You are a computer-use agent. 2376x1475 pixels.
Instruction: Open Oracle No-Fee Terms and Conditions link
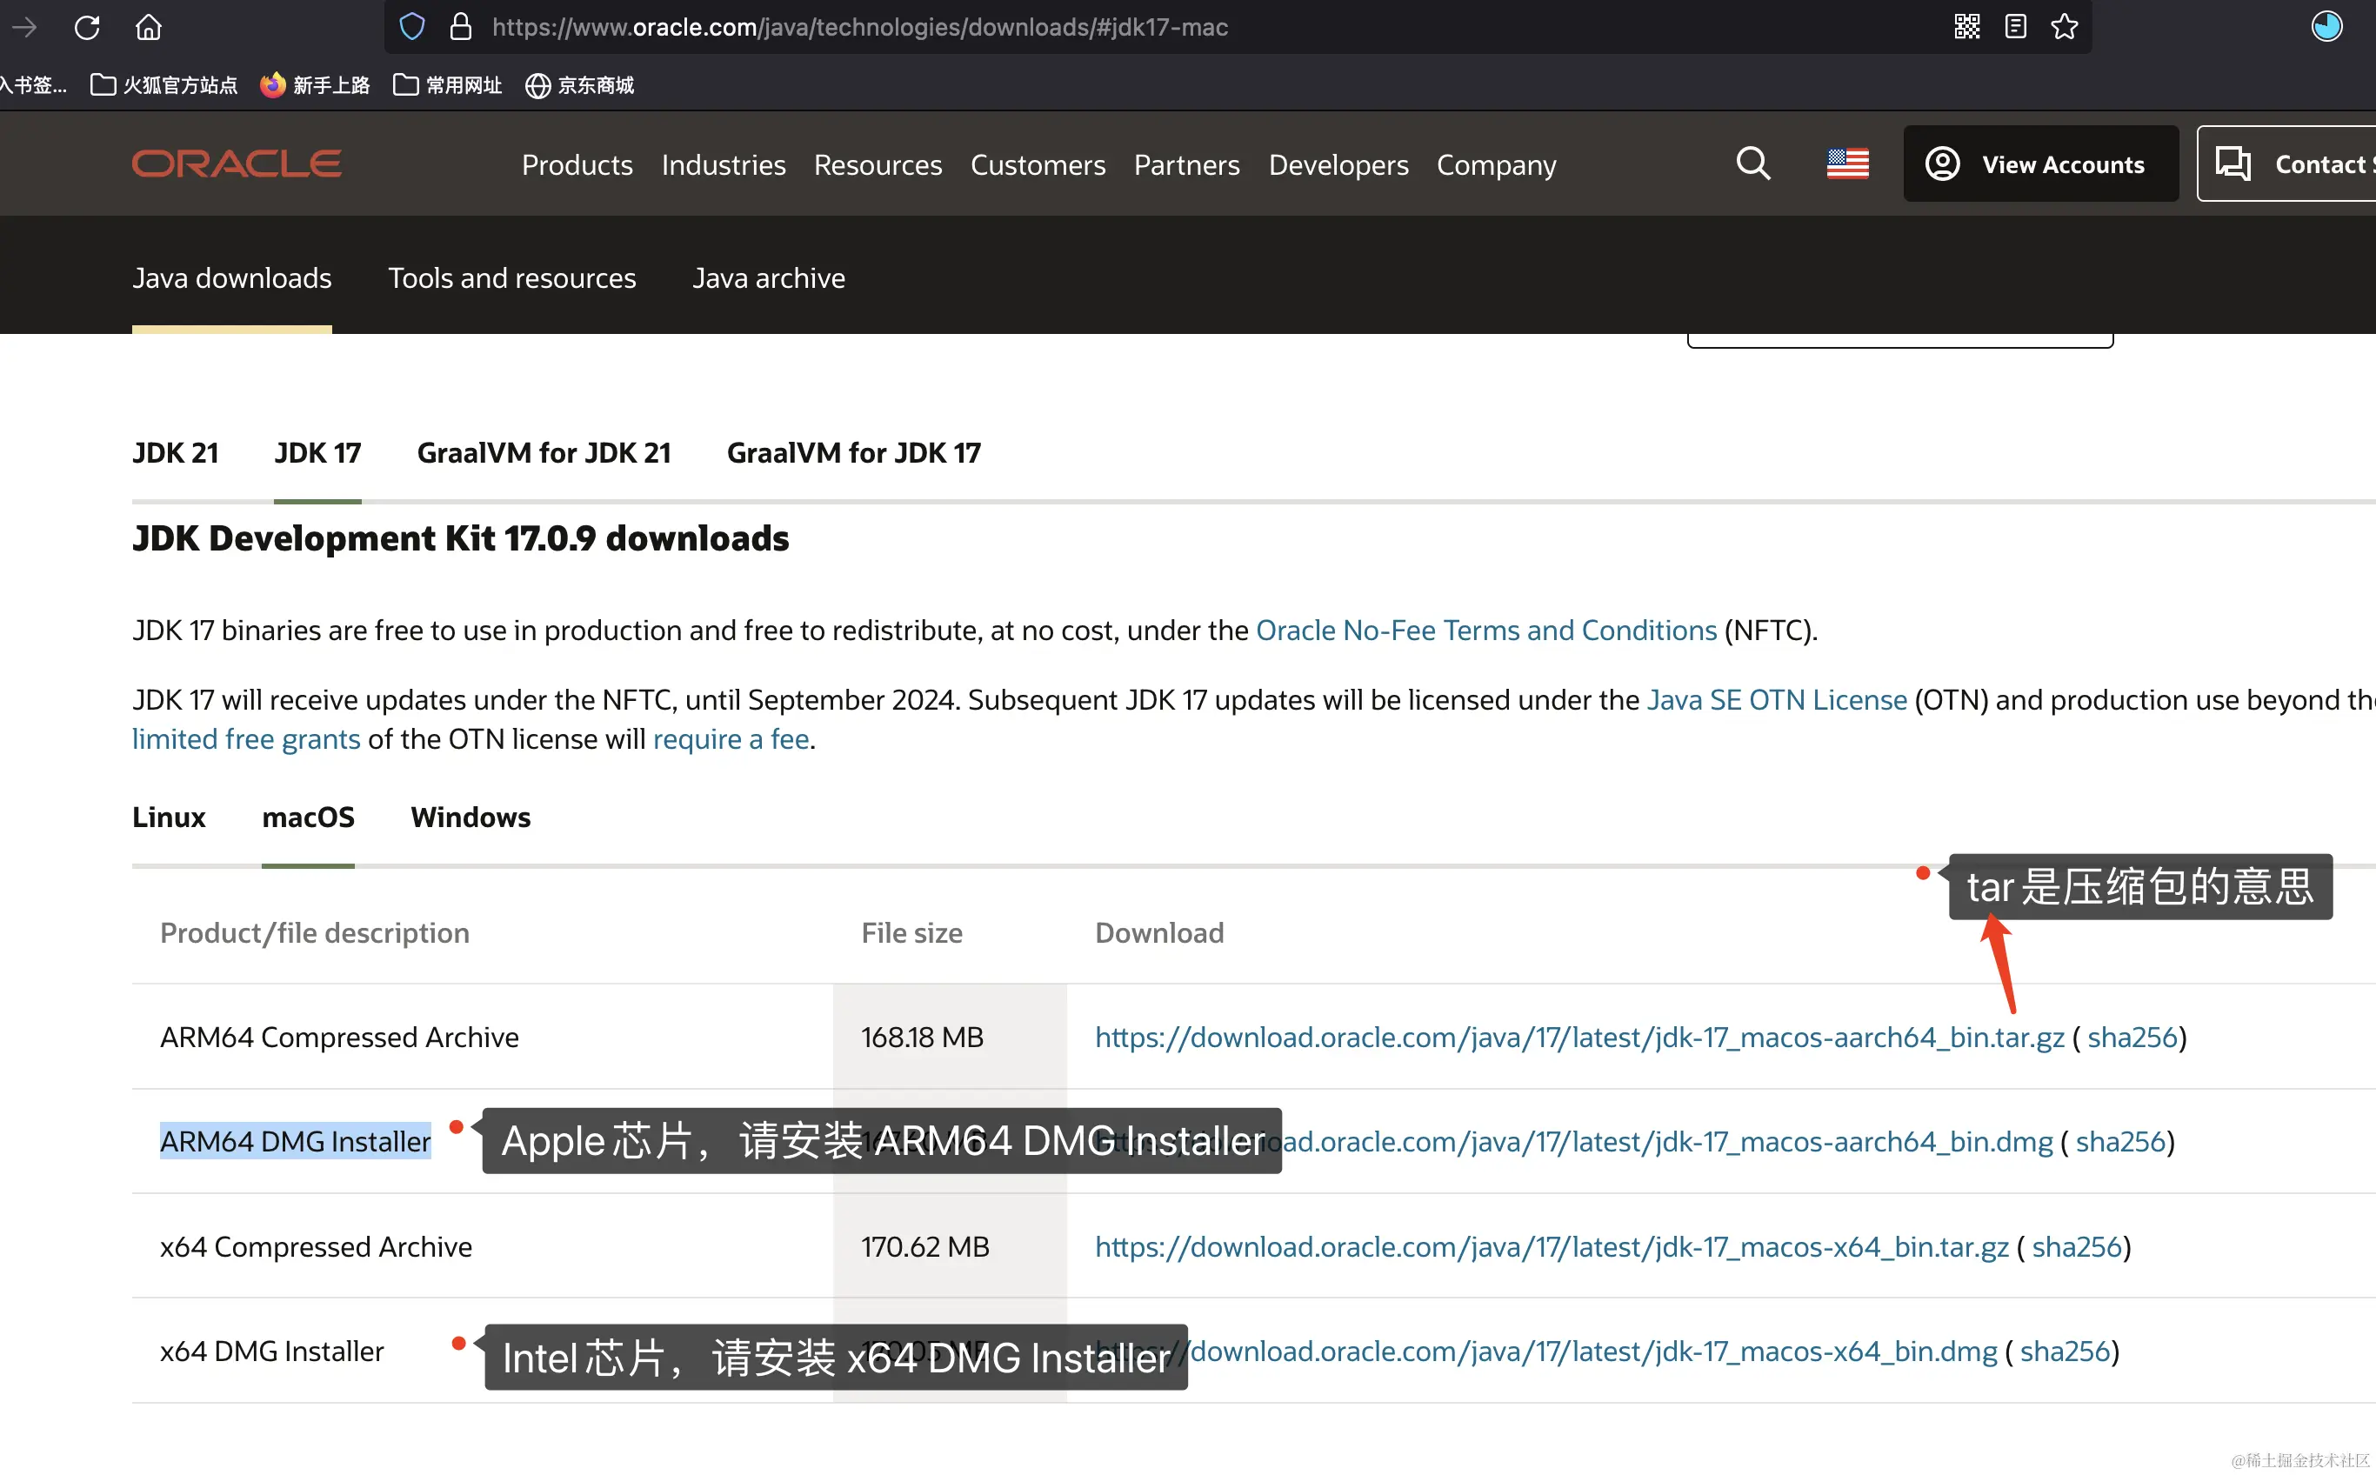1485,631
